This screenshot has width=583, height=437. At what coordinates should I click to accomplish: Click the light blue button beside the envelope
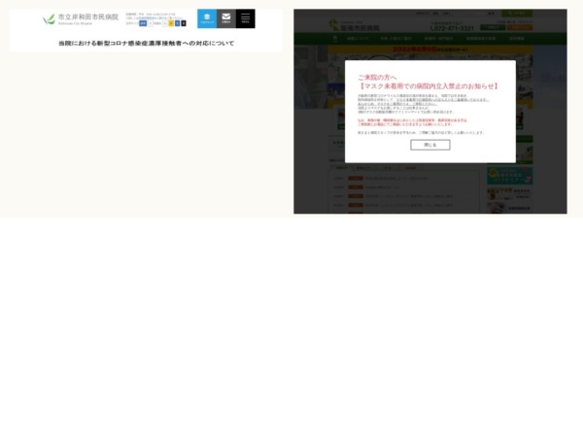click(207, 18)
